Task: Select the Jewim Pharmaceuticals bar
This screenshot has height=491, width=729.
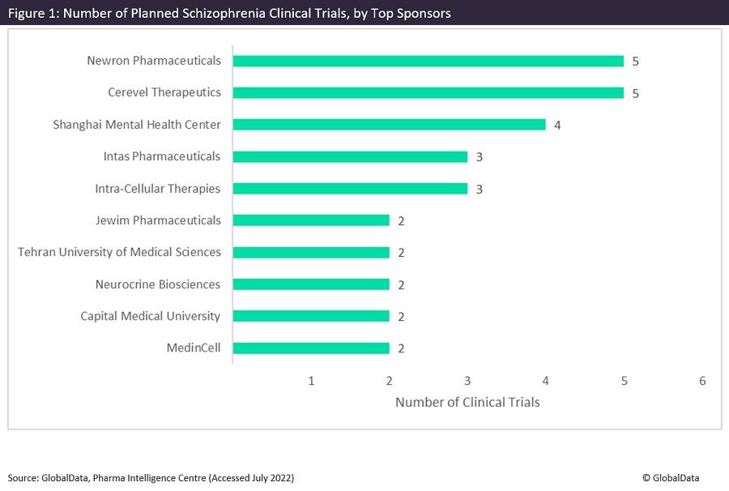Action: point(311,220)
